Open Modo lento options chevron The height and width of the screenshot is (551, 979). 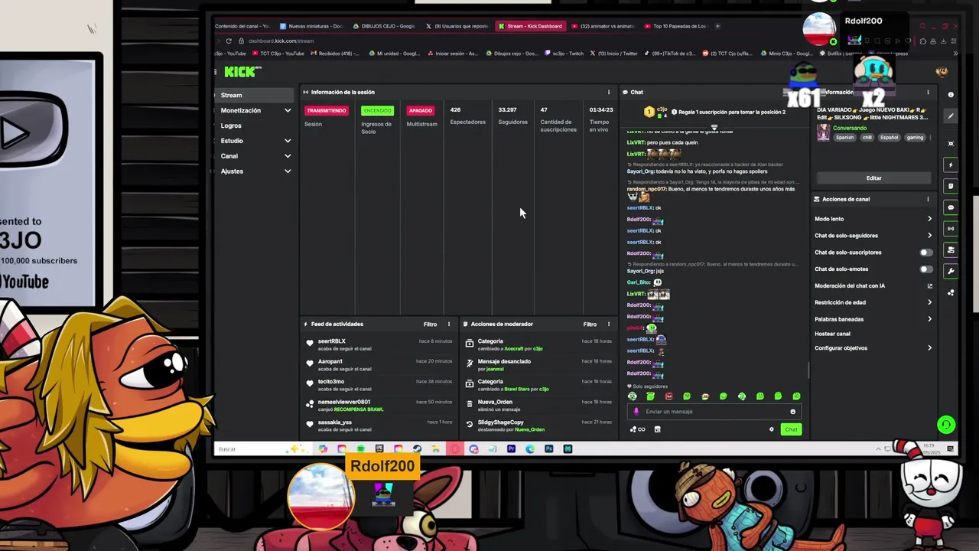pyautogui.click(x=930, y=219)
